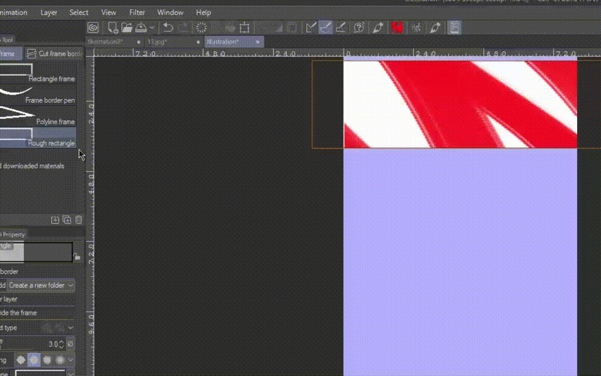
Task: Select the third anti-aliasing option
Action: (47, 360)
